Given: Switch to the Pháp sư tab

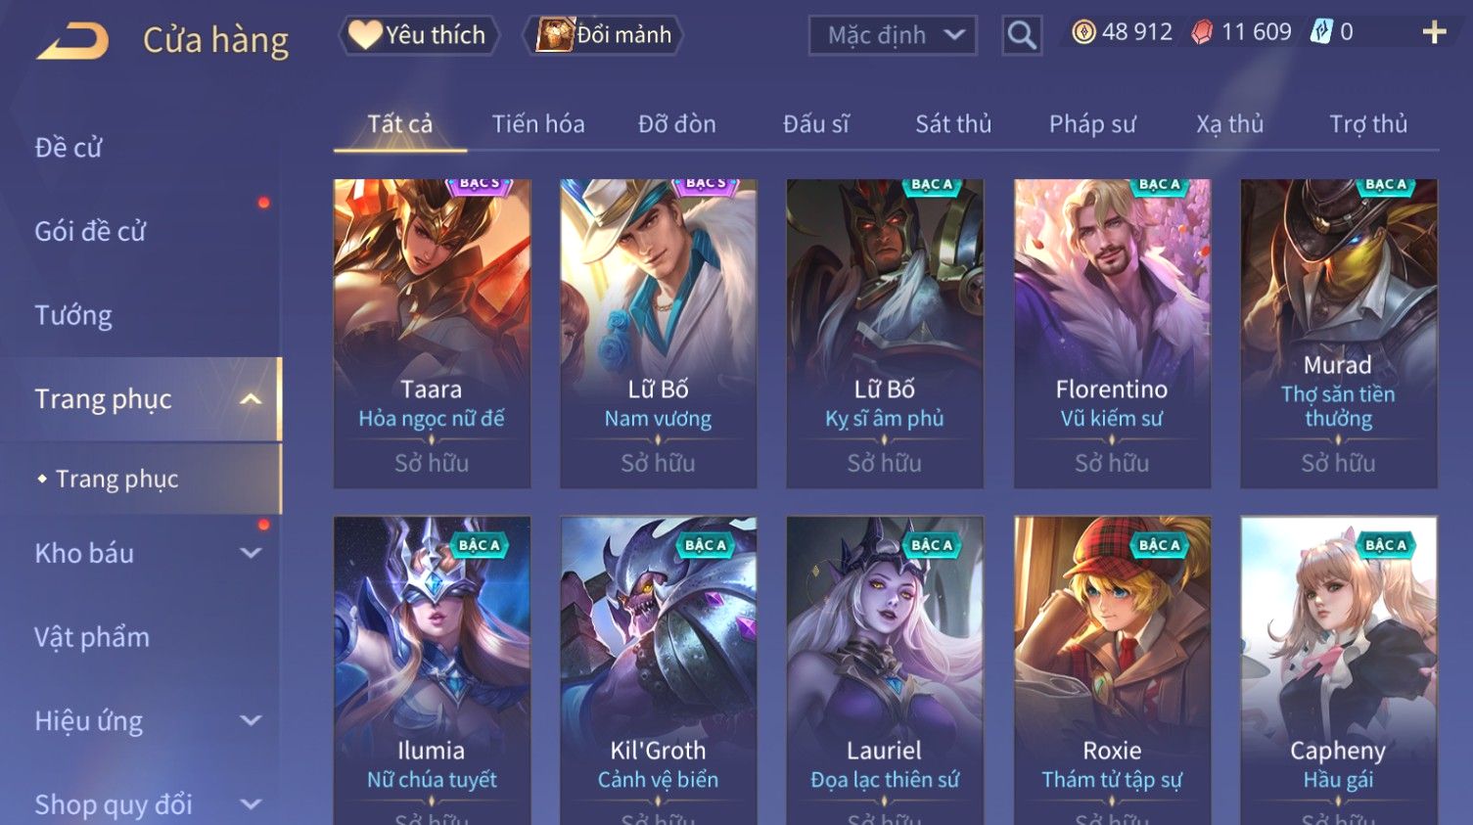Looking at the screenshot, I should click(1092, 124).
